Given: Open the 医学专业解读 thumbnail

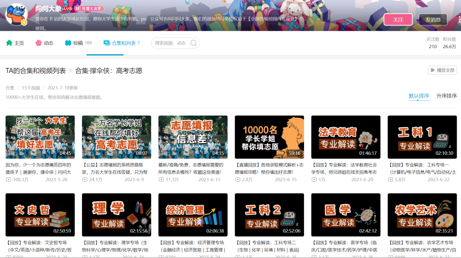Looking at the screenshot, I should pyautogui.click(x=346, y=215).
